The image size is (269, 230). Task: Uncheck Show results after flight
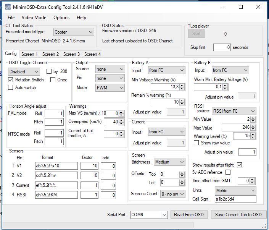[239, 165]
